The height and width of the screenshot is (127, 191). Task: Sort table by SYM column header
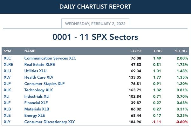[x=7, y=51]
